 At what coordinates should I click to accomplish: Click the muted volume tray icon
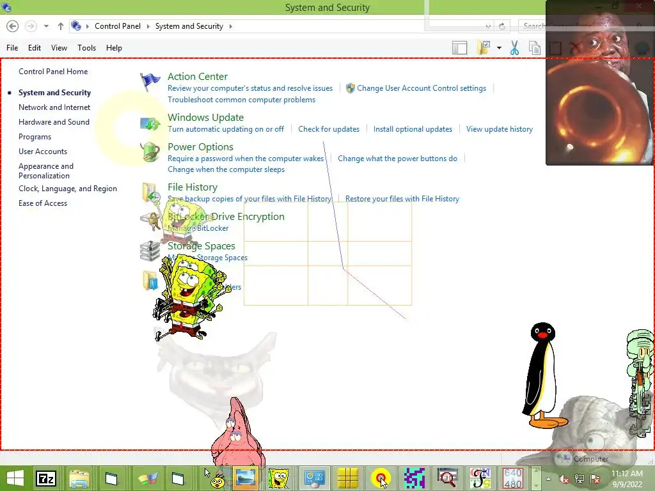click(x=564, y=478)
